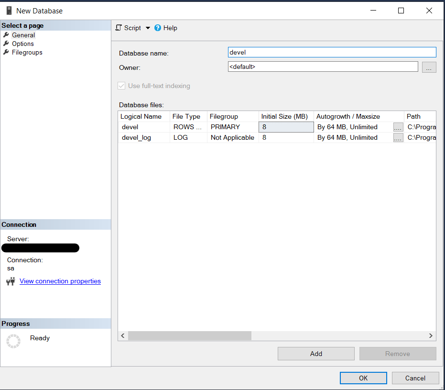Browse for database owner ellipsis button
Image resolution: width=445 pixels, height=390 pixels.
coord(429,67)
